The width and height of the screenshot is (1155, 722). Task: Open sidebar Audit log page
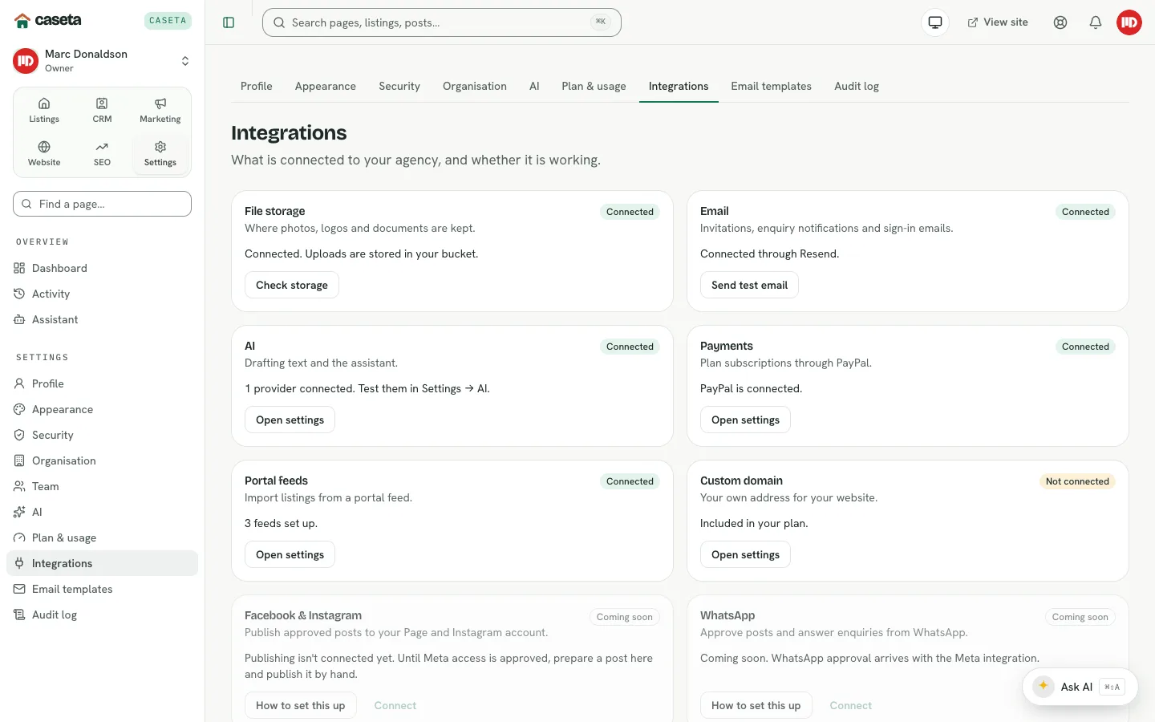(102, 615)
